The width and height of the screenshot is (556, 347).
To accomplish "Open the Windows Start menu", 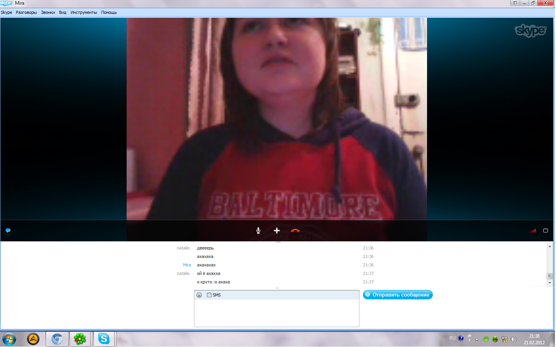I will pyautogui.click(x=9, y=339).
